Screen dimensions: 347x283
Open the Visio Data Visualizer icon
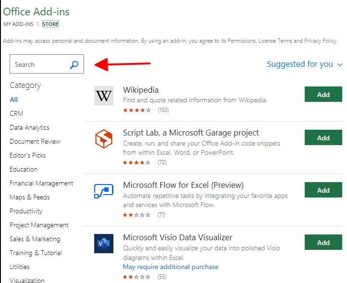tap(104, 244)
